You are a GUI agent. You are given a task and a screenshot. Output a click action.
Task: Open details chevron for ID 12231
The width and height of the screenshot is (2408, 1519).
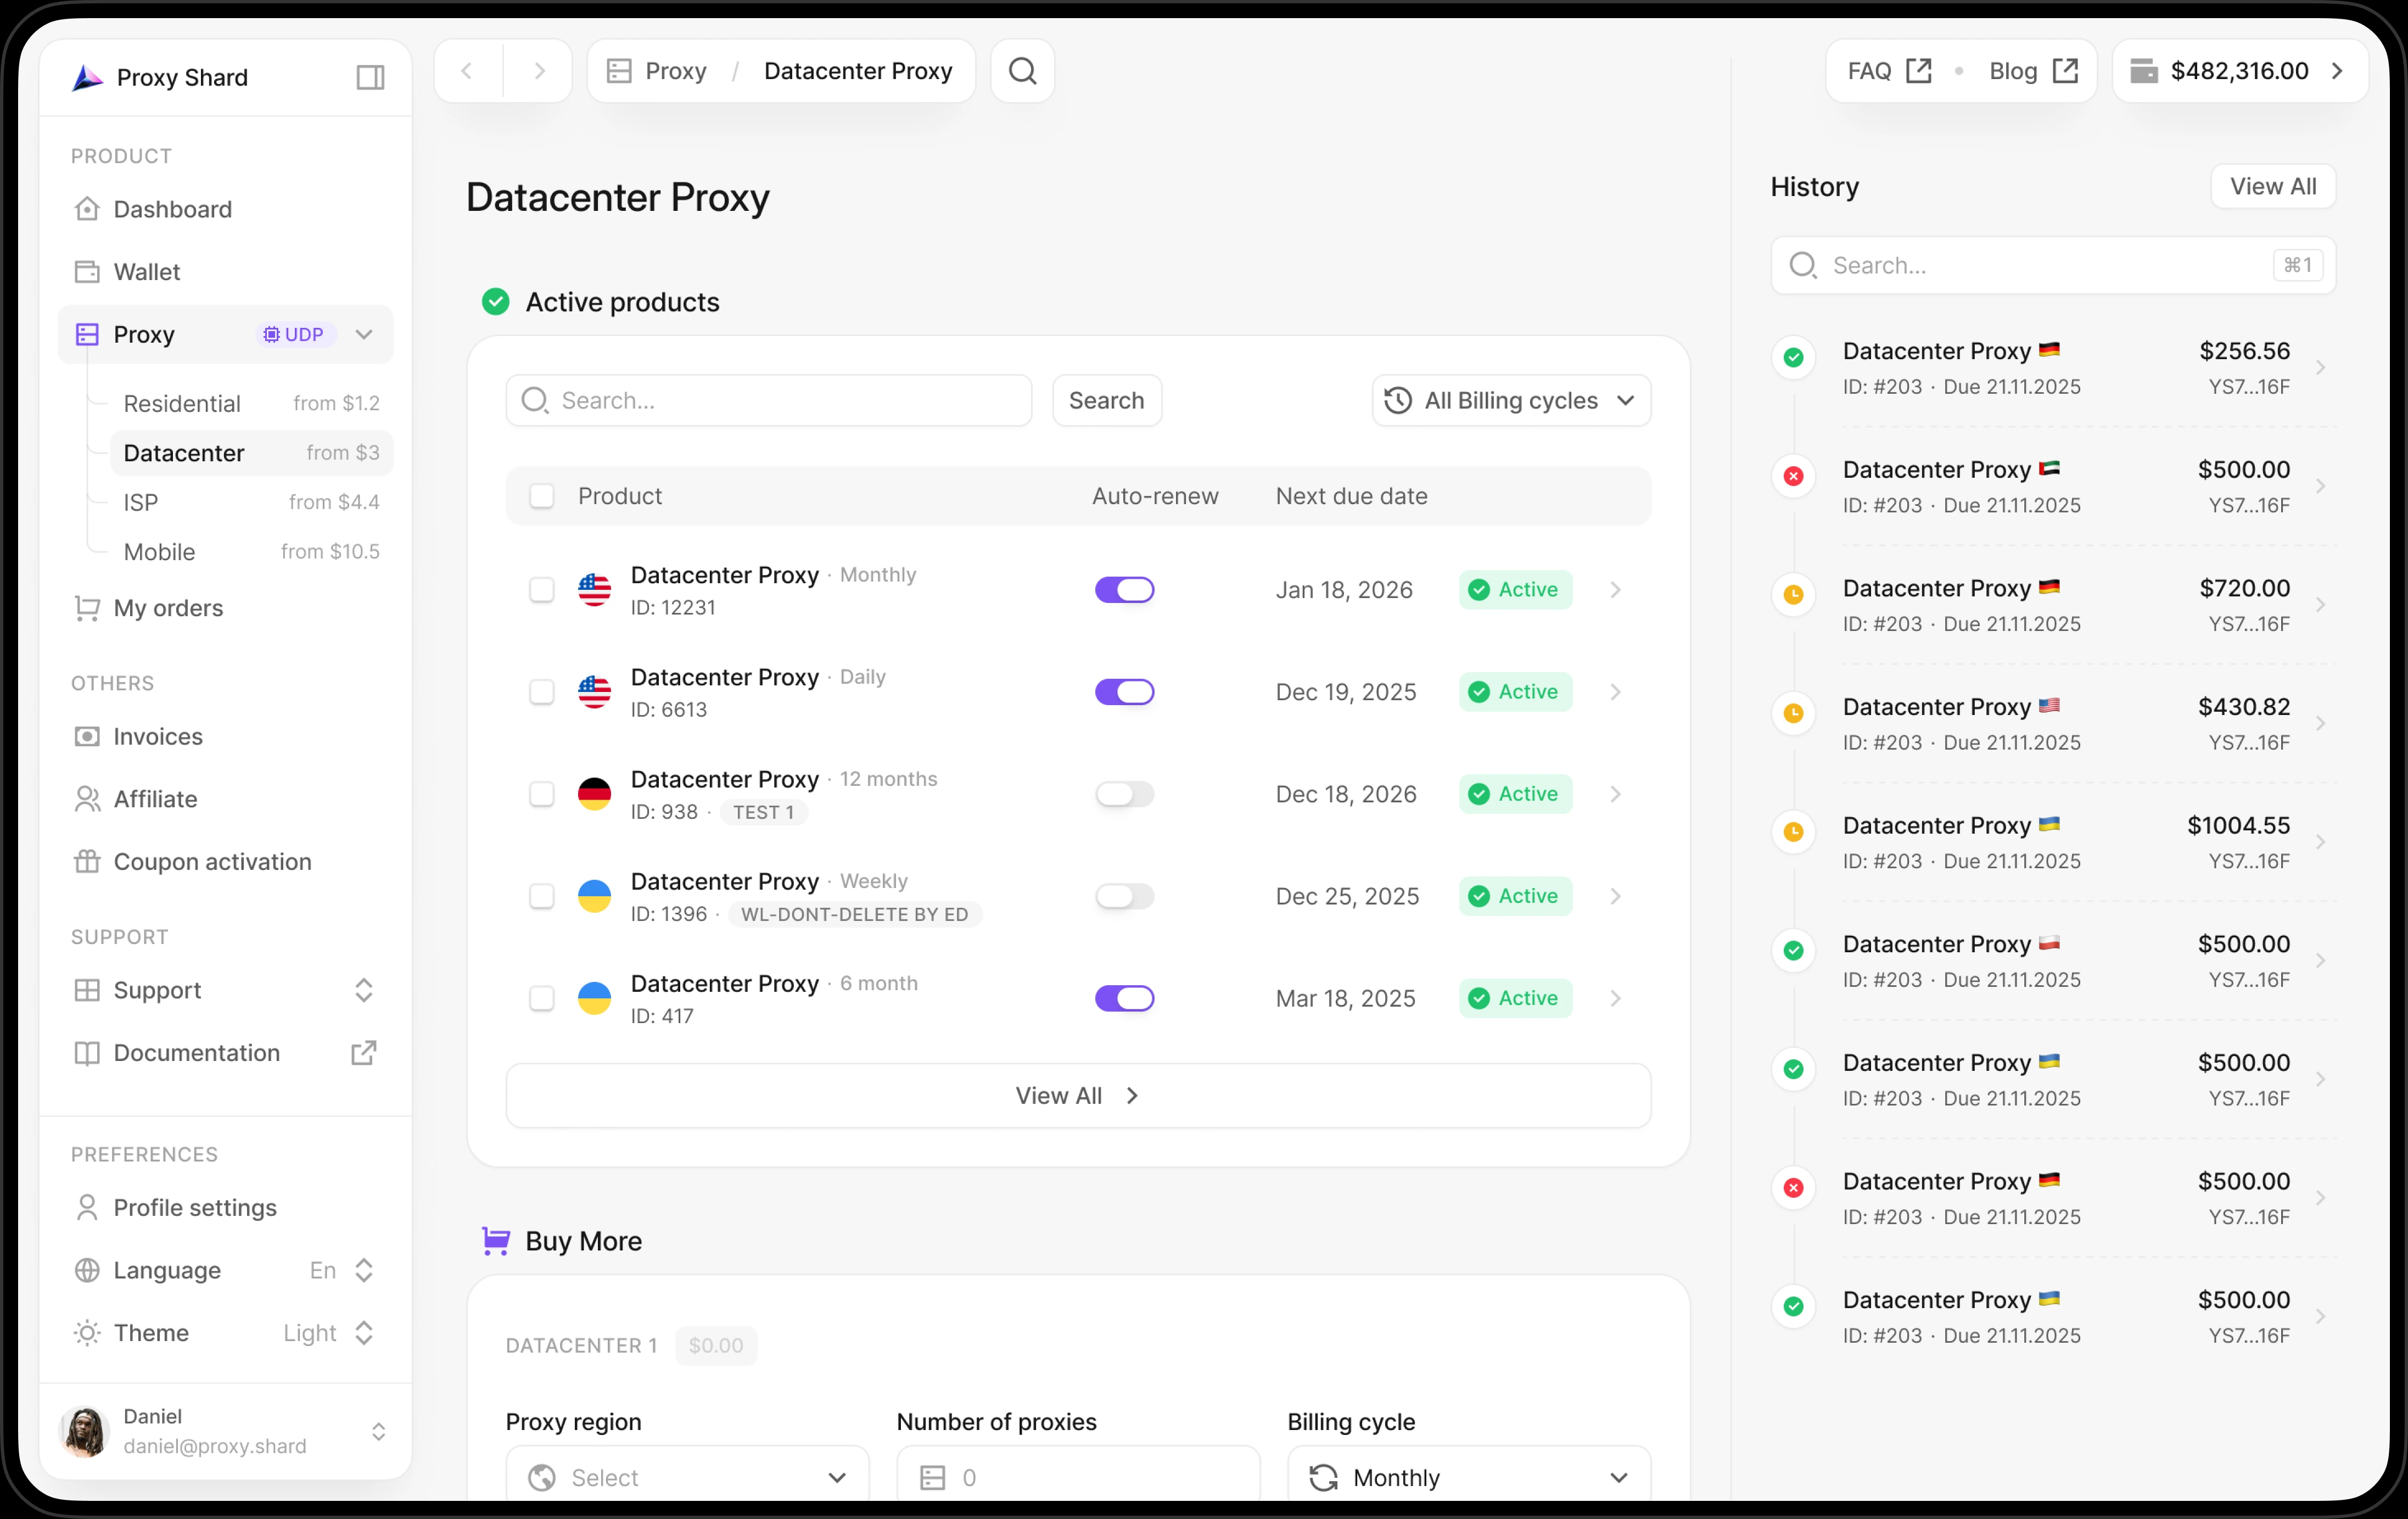tap(1615, 590)
